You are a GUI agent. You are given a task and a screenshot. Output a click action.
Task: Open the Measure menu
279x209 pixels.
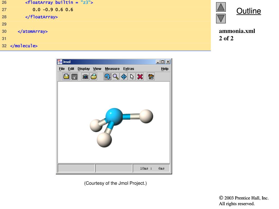click(x=112, y=69)
